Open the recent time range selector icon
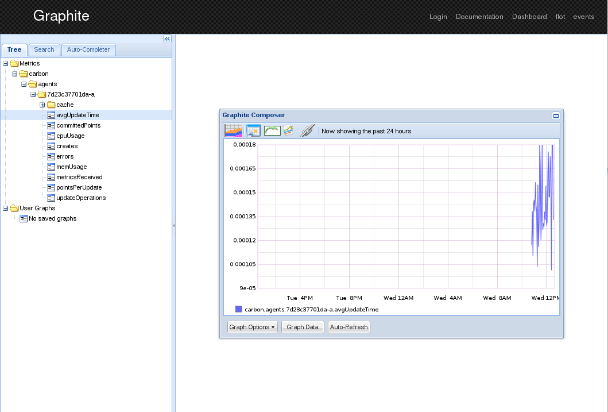608x412 pixels. coord(233,131)
